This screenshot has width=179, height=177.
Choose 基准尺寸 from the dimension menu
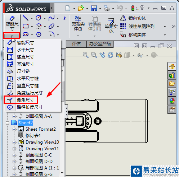pos(32,64)
